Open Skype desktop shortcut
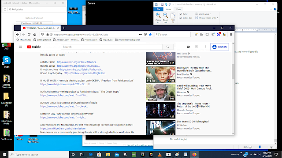This screenshot has width=282, height=158. tap(7, 62)
